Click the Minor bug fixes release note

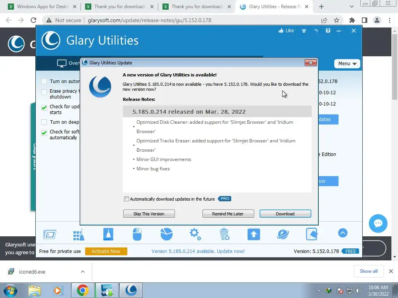click(153, 169)
